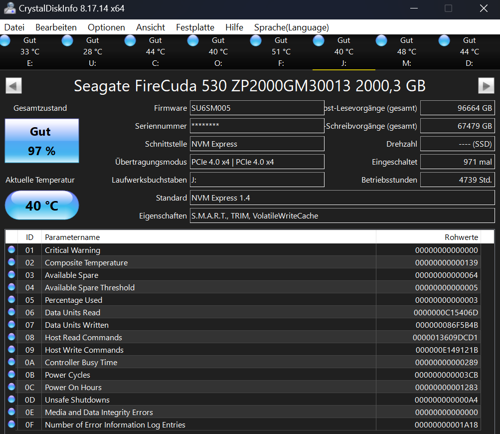Select drive J: disk tab
The height and width of the screenshot is (434, 500).
(344, 52)
